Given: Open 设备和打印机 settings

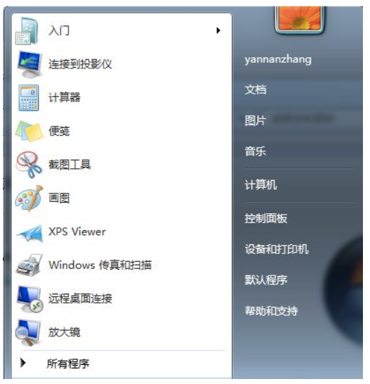Looking at the screenshot, I should [x=276, y=249].
